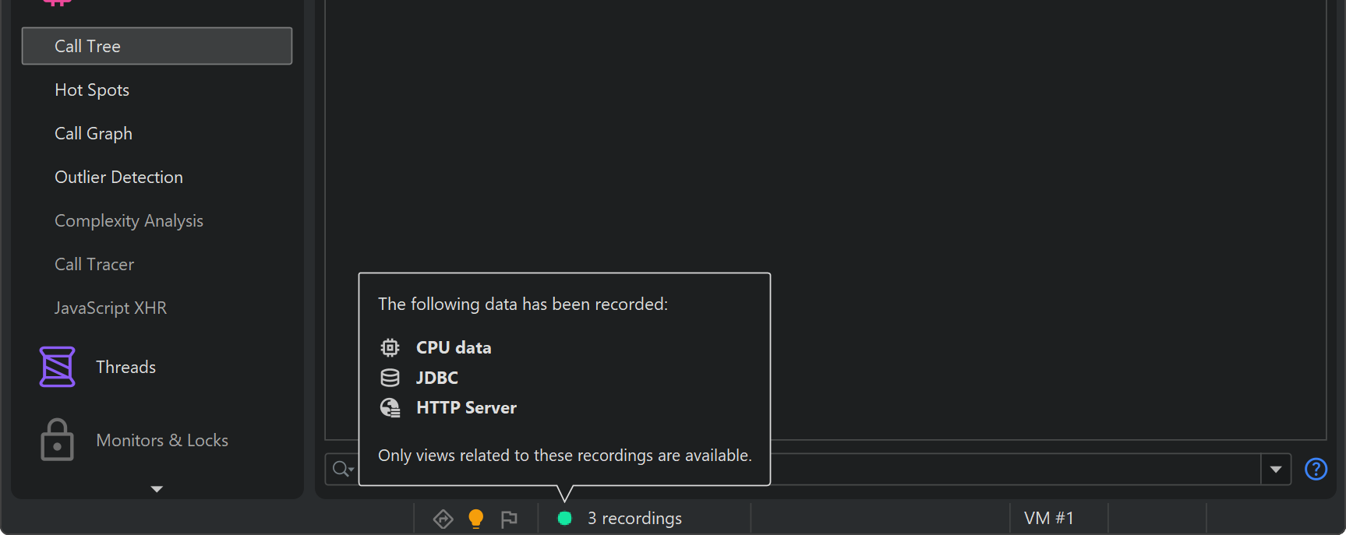This screenshot has width=1346, height=535.
Task: Click the diamond arrow status bar icon
Action: [x=443, y=519]
